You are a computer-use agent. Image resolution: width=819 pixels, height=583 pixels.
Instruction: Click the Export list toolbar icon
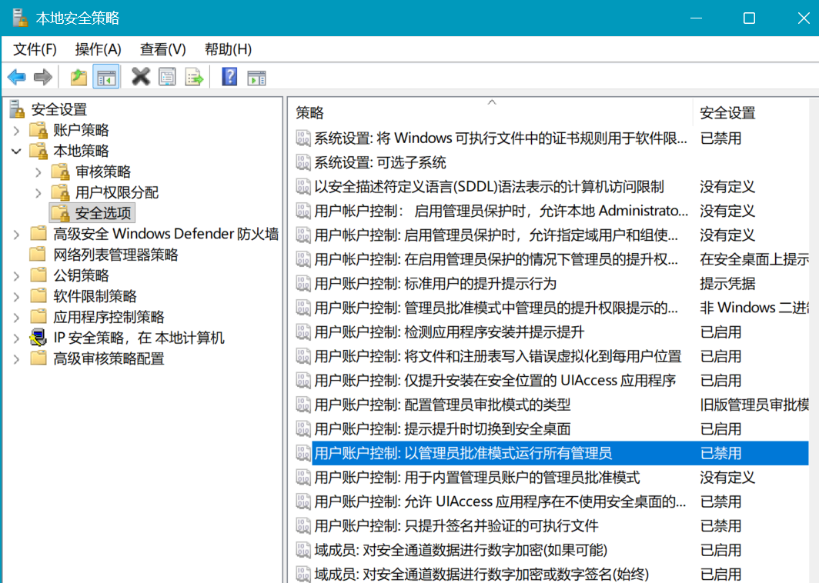coord(194,77)
